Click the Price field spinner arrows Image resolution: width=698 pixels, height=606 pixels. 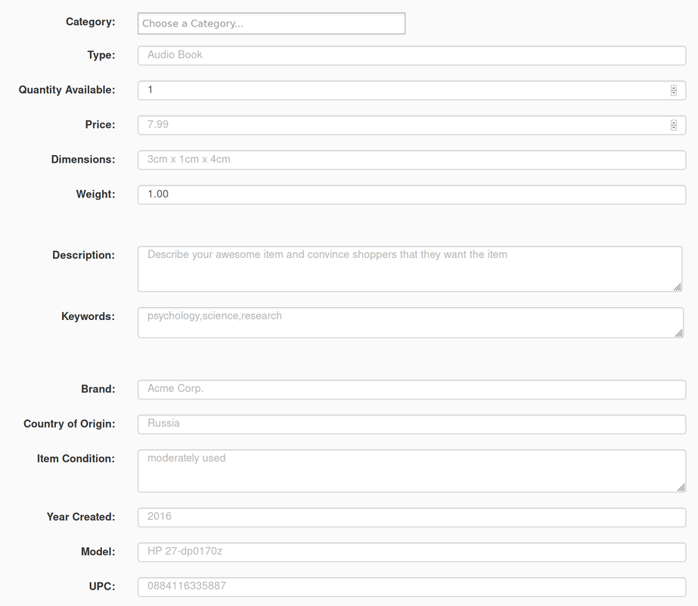[673, 125]
